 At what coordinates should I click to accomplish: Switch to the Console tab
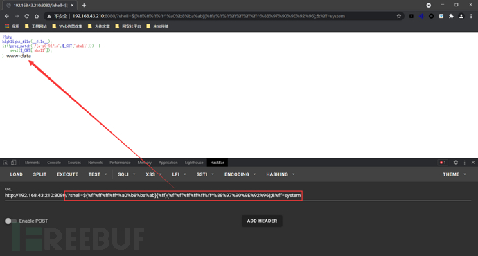54,163
